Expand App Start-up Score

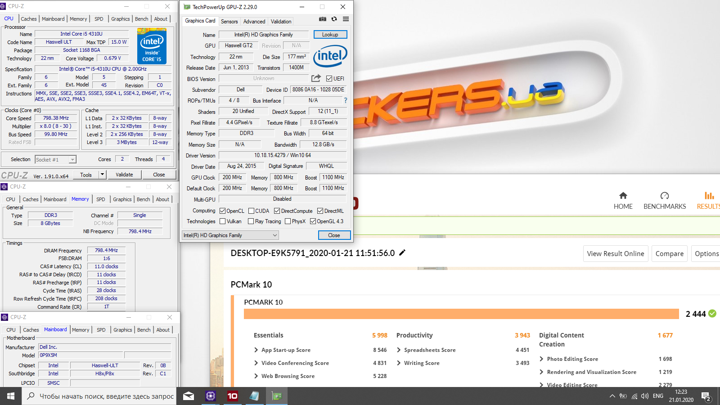tap(256, 350)
